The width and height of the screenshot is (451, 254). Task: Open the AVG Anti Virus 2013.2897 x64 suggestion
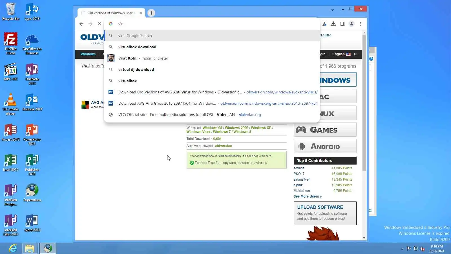click(x=212, y=103)
